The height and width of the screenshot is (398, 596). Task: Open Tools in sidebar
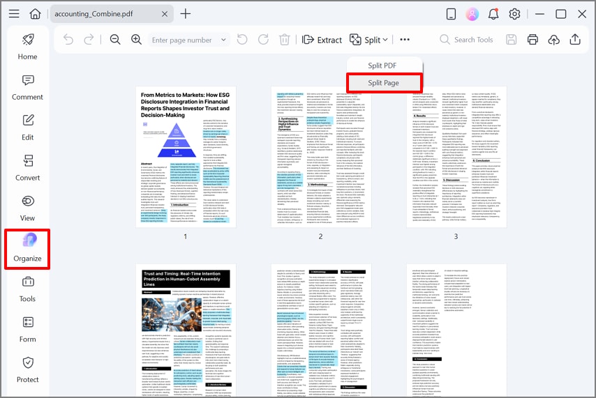pyautogui.click(x=28, y=289)
